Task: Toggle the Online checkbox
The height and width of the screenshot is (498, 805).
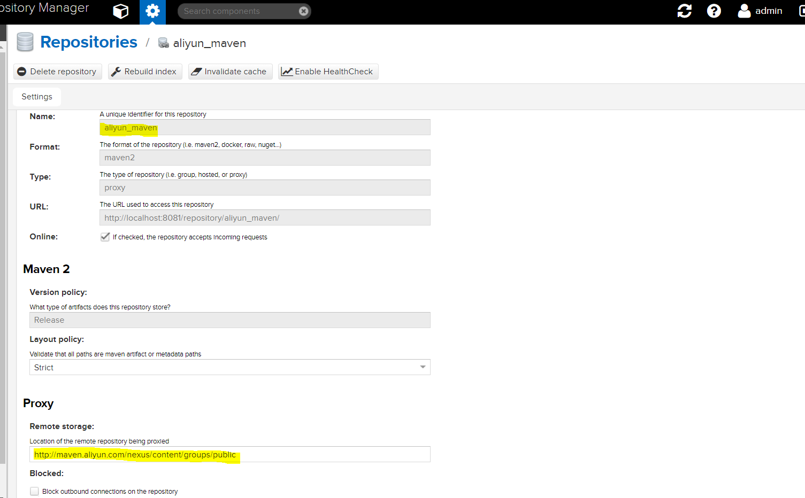Action: [105, 237]
